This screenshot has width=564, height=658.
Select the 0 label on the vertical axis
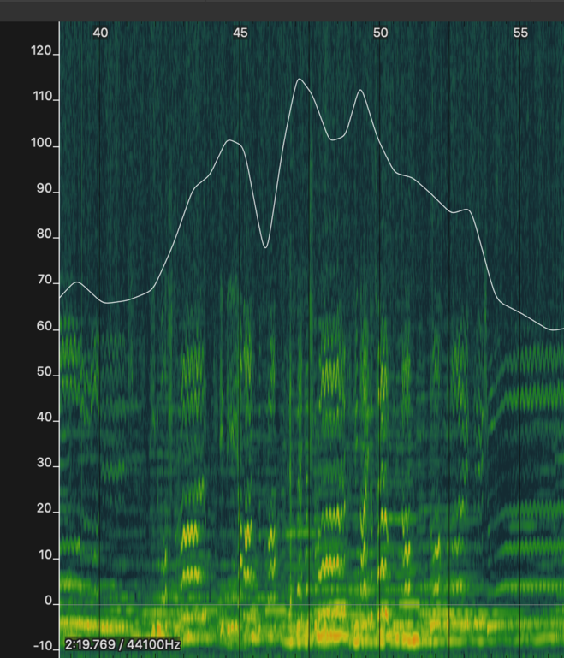click(48, 602)
